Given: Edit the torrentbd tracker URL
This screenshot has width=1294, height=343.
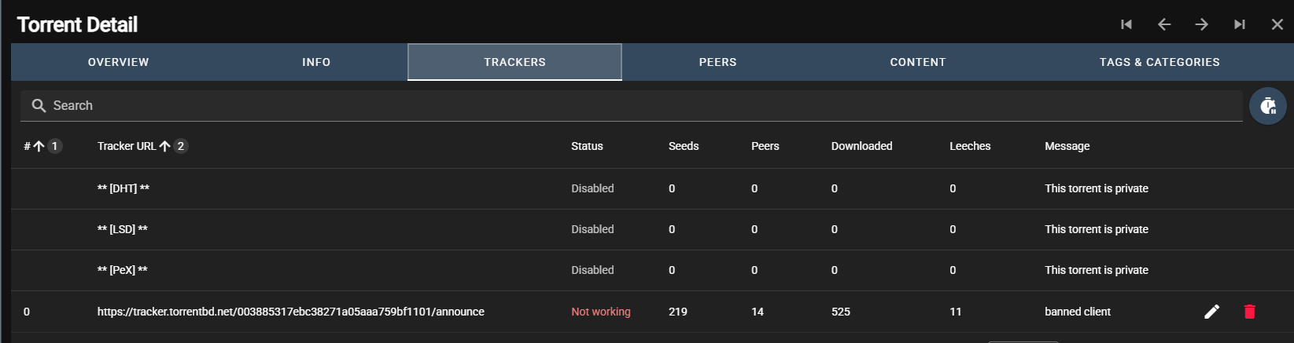Looking at the screenshot, I should (x=1212, y=312).
